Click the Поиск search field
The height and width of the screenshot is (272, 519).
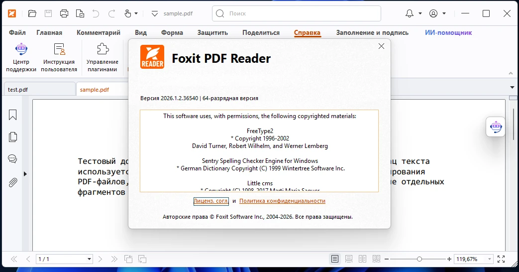[297, 13]
